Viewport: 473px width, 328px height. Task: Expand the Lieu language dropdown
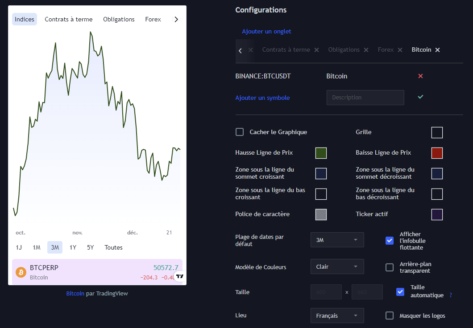[337, 316]
